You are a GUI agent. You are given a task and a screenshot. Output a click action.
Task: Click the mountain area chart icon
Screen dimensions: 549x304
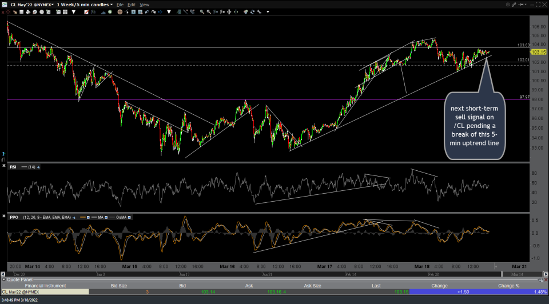pyautogui.click(x=104, y=12)
